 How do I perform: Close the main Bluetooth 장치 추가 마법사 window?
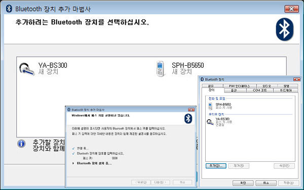coord(292,9)
